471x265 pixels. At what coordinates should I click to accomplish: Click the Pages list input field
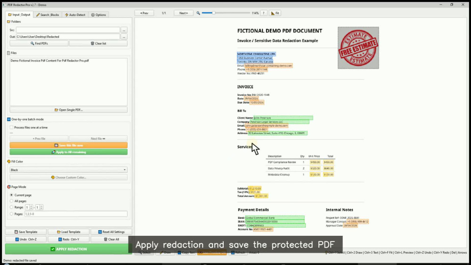76,214
